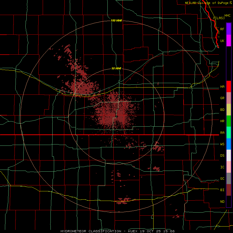The width and height of the screenshot is (233, 233).
Task: Choose the GC gray legend swatch
Action: tap(229, 178)
